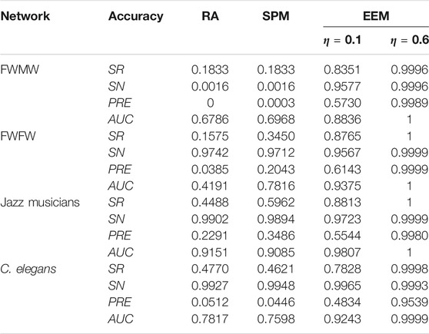Select the AUC label in C. elegans rows
The height and width of the screenshot is (334, 429).
(x=121, y=319)
